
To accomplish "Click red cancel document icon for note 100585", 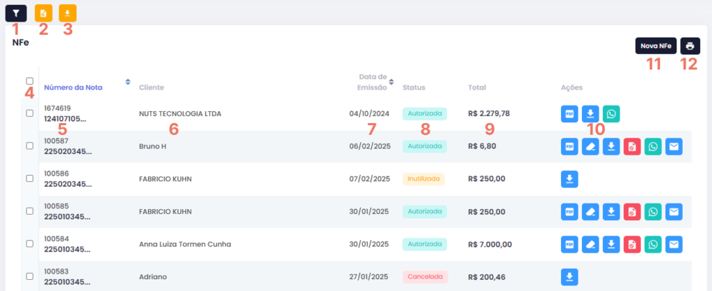I will click(x=632, y=211).
